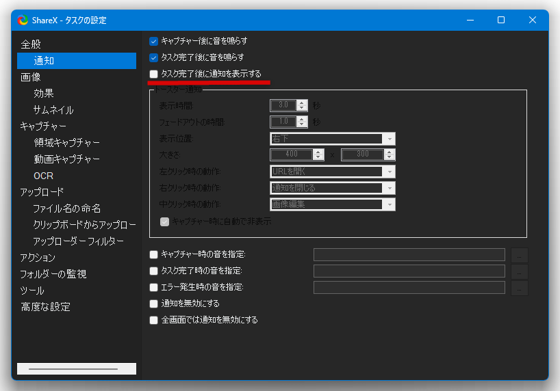
Task: Open アップローダーフィルター settings
Action: pyautogui.click(x=78, y=241)
